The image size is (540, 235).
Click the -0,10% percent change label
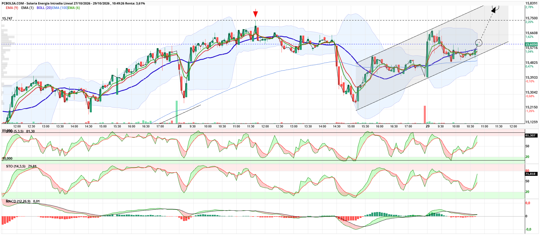530,81
